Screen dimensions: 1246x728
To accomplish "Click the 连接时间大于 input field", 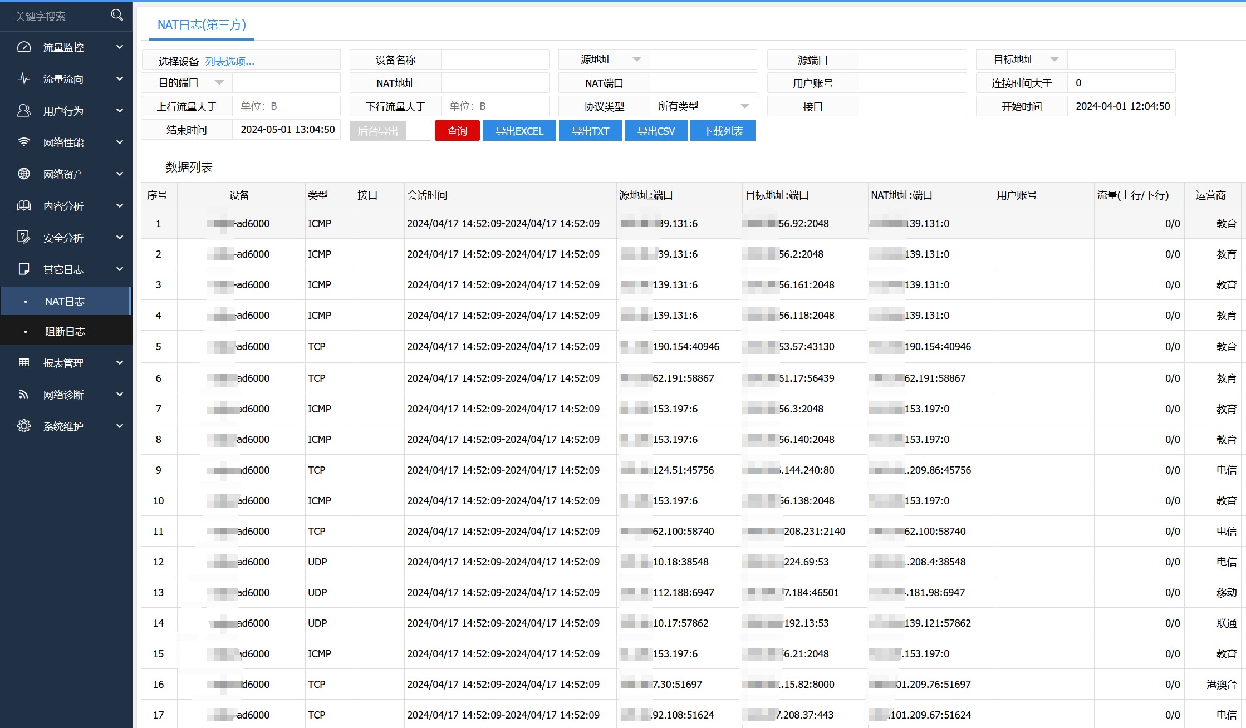I will tap(1121, 83).
